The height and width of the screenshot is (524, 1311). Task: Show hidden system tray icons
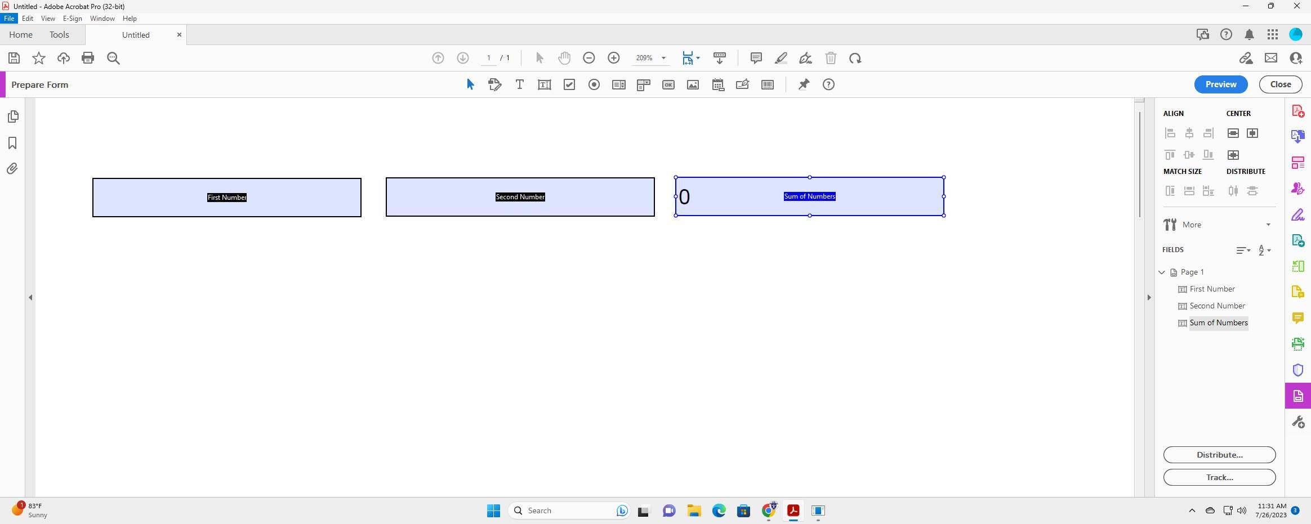(1192, 510)
